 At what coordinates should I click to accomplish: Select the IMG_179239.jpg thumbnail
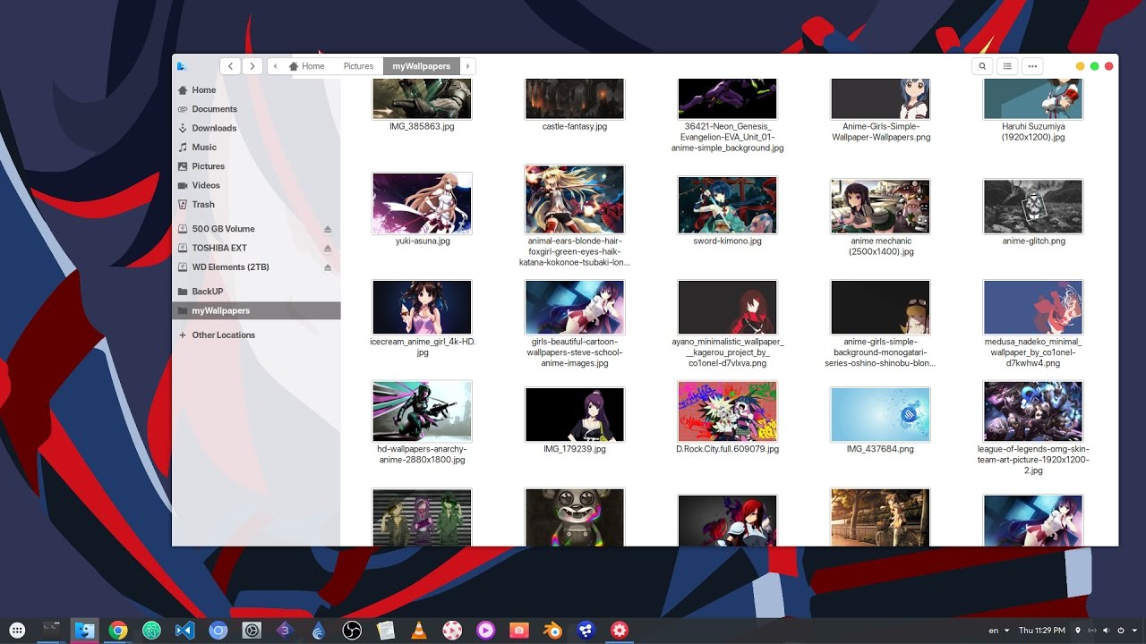[575, 414]
